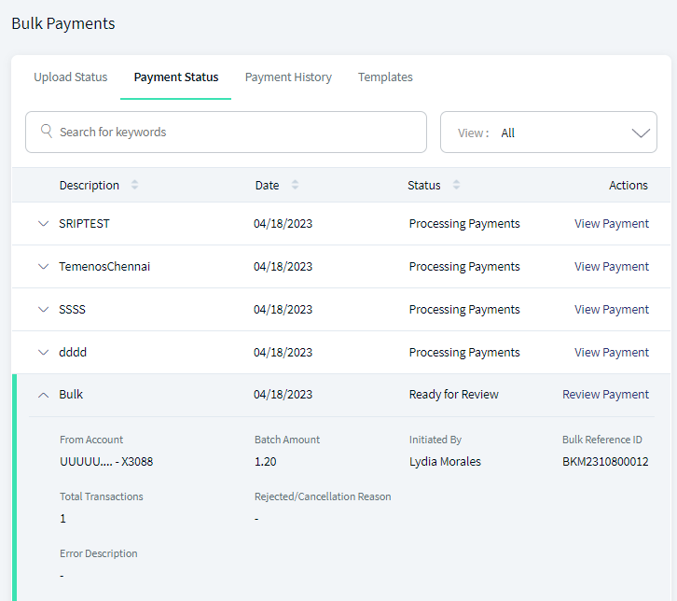Image resolution: width=677 pixels, height=601 pixels.
Task: Sort by Date column arrows
Action: pos(295,185)
